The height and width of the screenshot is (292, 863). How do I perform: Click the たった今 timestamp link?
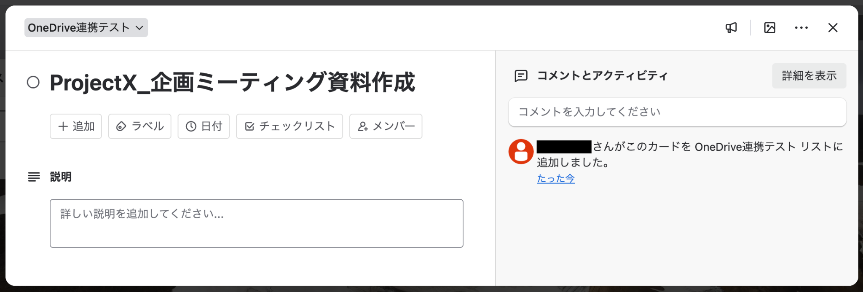click(555, 179)
